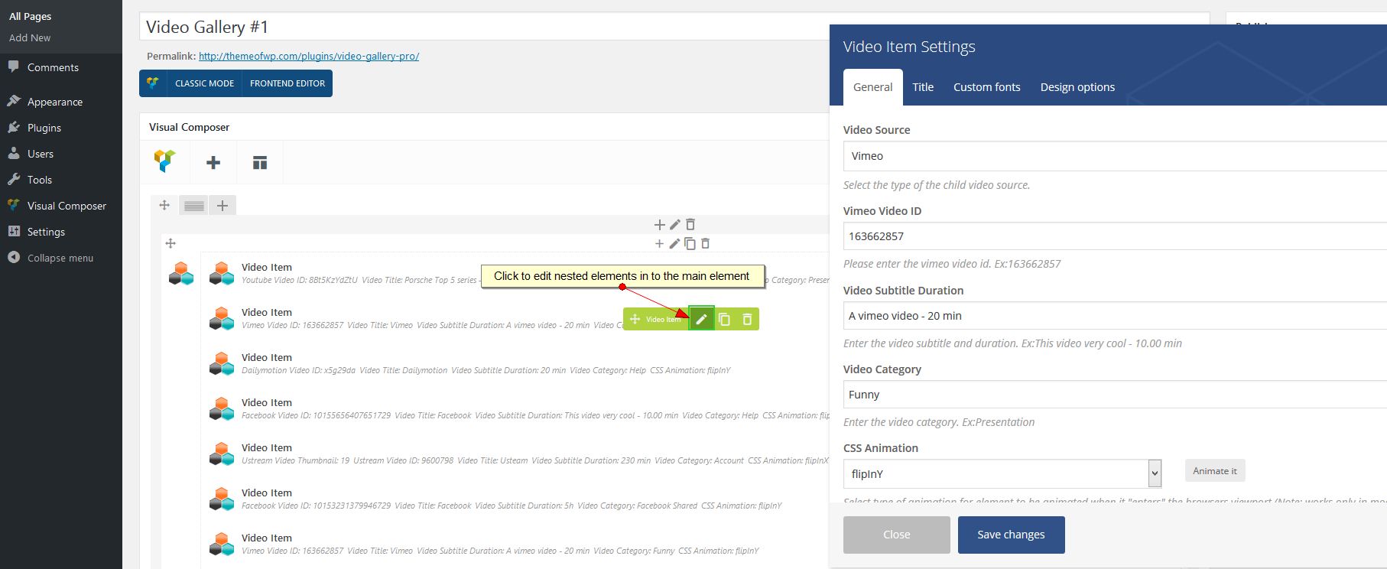Click the Visual Composer logo in panel toolbar
1387x569 pixels.
[164, 161]
